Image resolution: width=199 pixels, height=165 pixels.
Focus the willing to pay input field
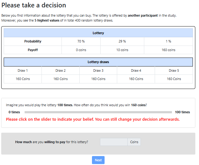tap(113, 142)
